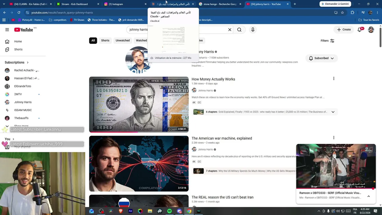Screen dimensions: 382x215
Task: Open the Pictory.AI bookmark
Action: tap(31, 20)
